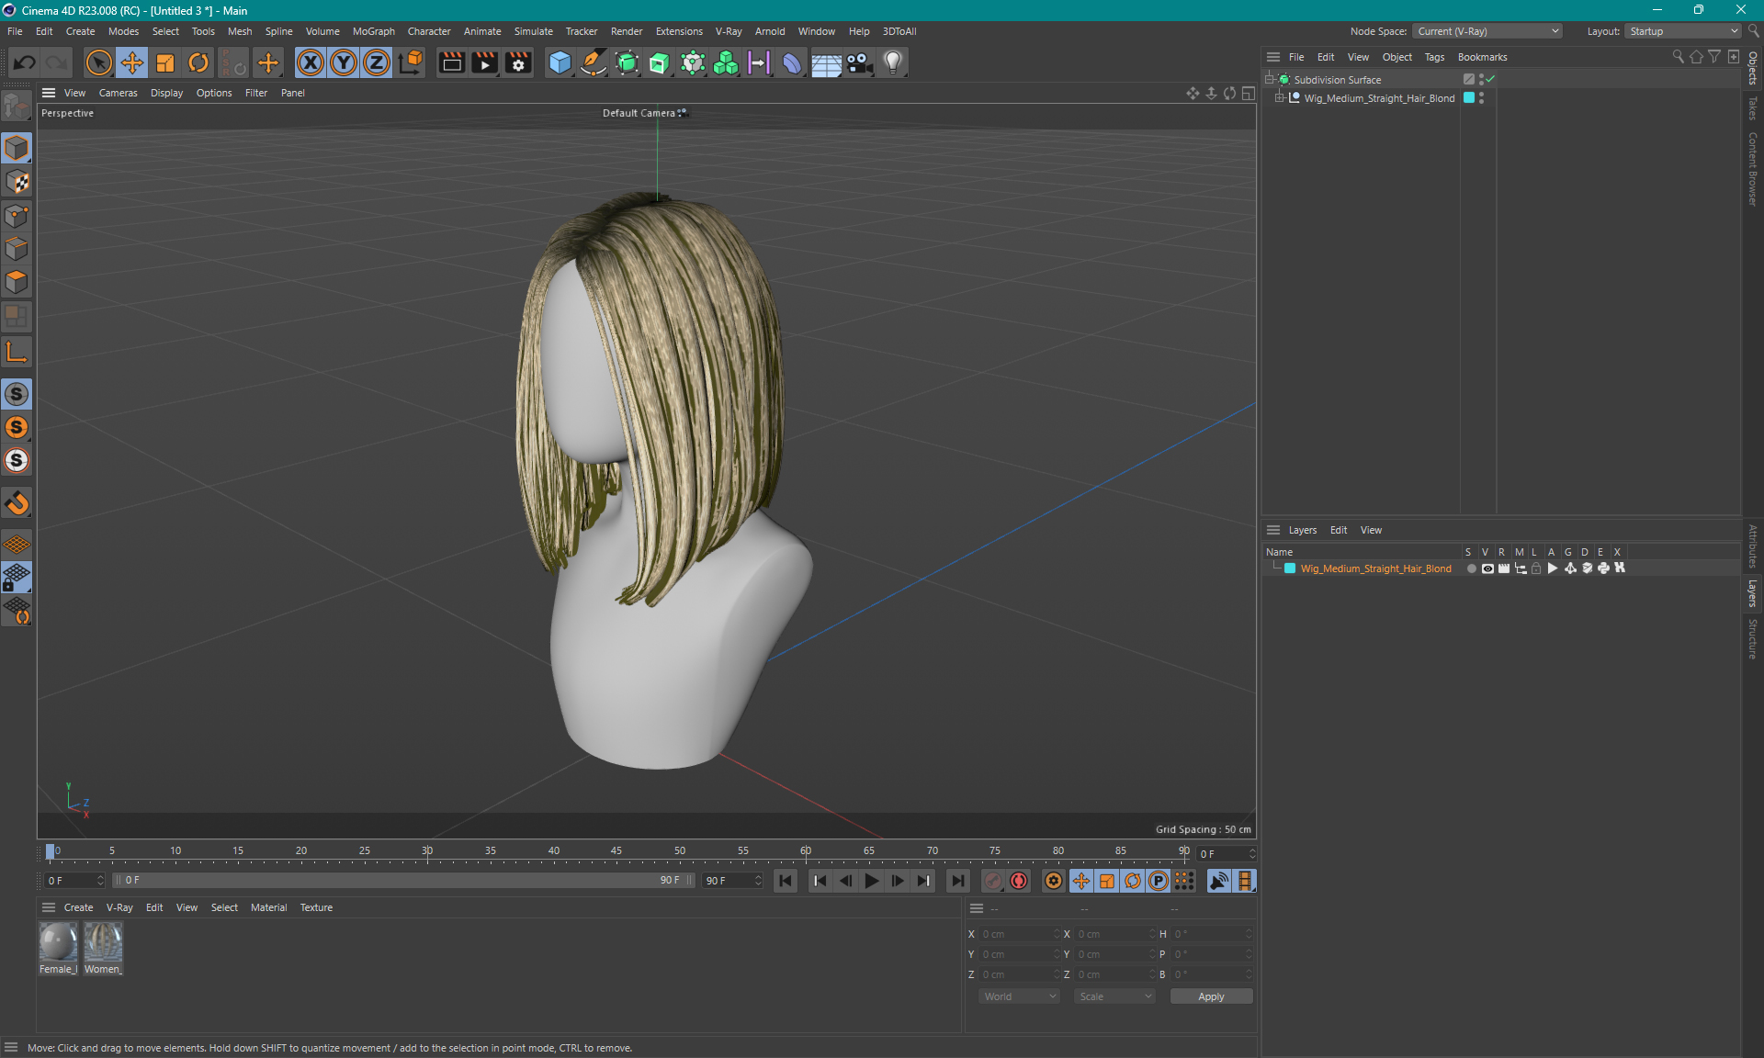Open the World coordinate dropdown
The image size is (1764, 1058).
pos(1019,996)
